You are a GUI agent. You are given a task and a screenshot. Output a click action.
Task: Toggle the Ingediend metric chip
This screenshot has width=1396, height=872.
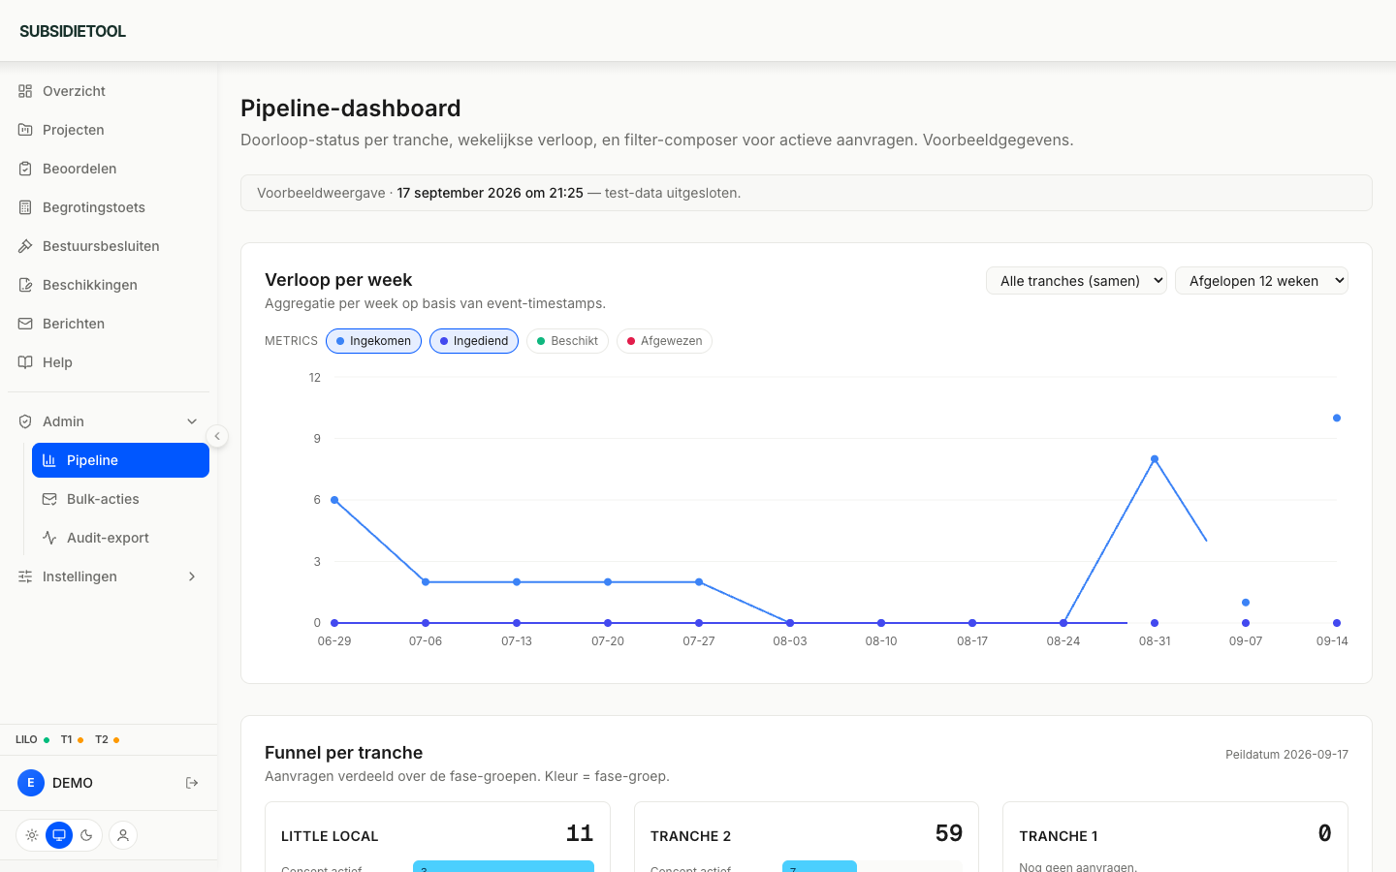tap(474, 341)
